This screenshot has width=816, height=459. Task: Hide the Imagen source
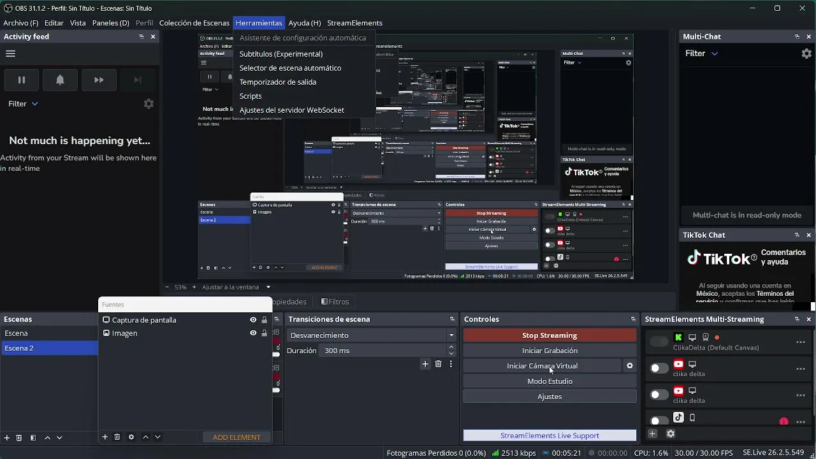click(253, 333)
